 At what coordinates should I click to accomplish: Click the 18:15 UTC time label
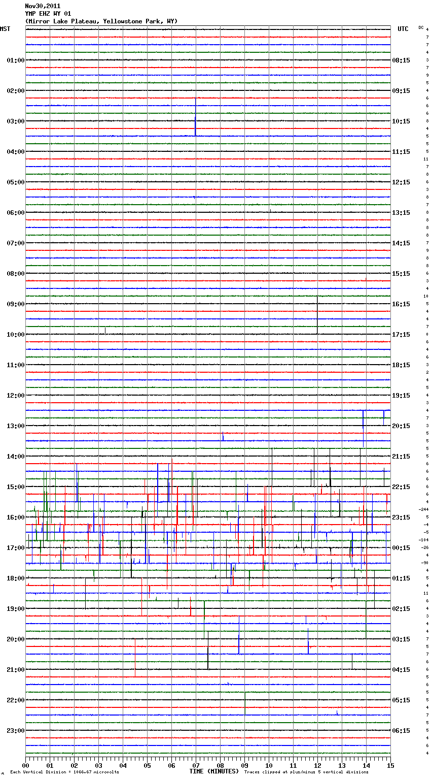click(401, 365)
